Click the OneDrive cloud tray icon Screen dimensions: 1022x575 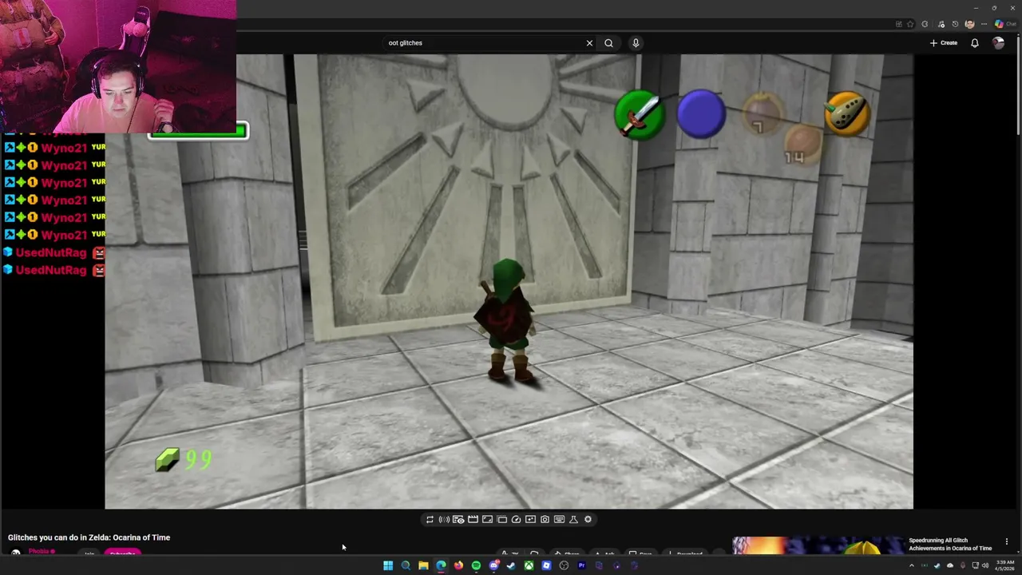(950, 565)
